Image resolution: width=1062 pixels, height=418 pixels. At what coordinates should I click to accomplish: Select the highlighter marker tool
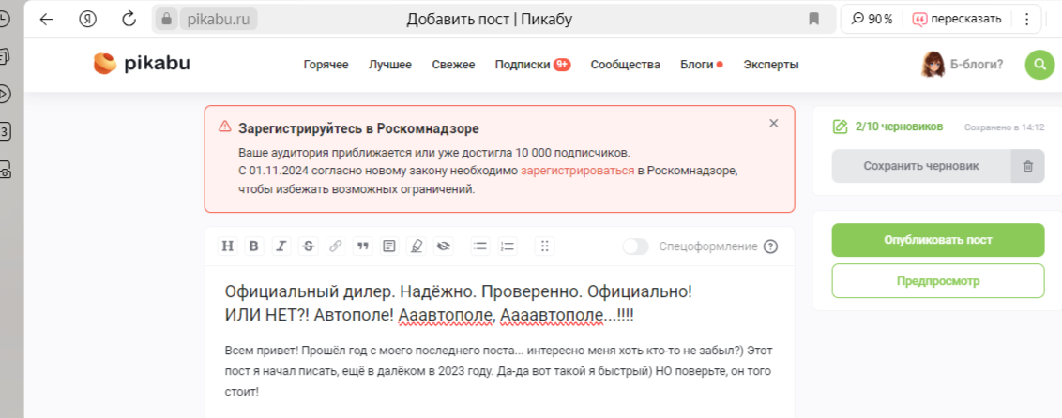point(416,246)
